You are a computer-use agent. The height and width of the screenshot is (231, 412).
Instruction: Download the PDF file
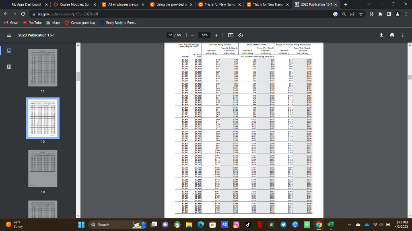click(381, 35)
